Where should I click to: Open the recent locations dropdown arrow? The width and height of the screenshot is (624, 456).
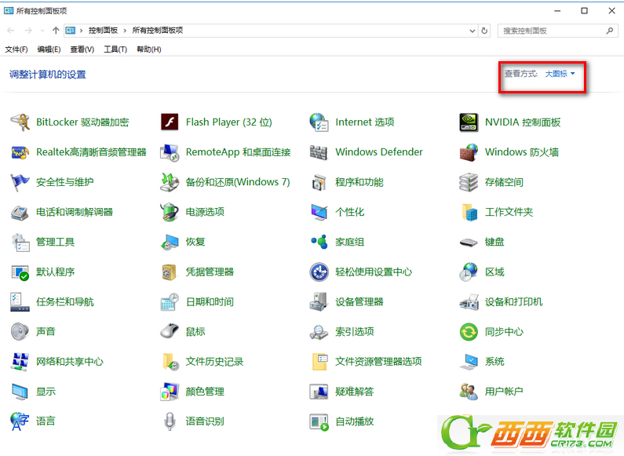(x=42, y=31)
